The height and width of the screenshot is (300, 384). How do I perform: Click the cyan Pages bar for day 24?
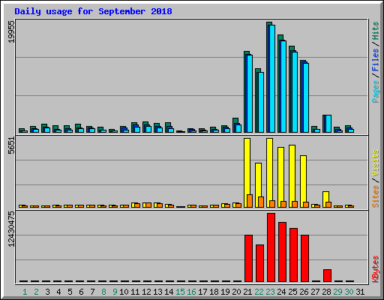click(x=283, y=86)
